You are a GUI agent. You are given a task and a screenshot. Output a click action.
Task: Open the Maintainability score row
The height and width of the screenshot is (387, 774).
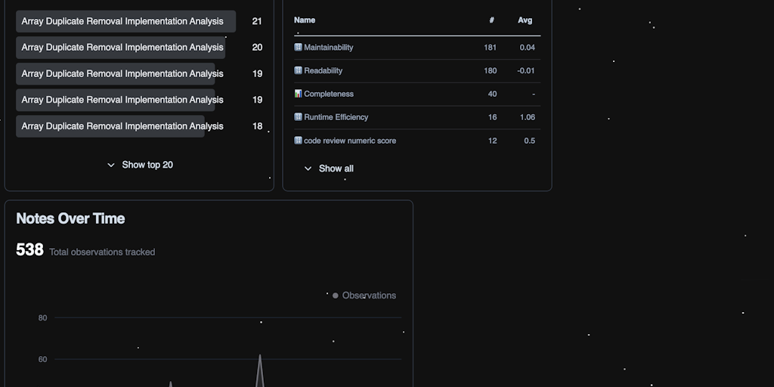[417, 48]
